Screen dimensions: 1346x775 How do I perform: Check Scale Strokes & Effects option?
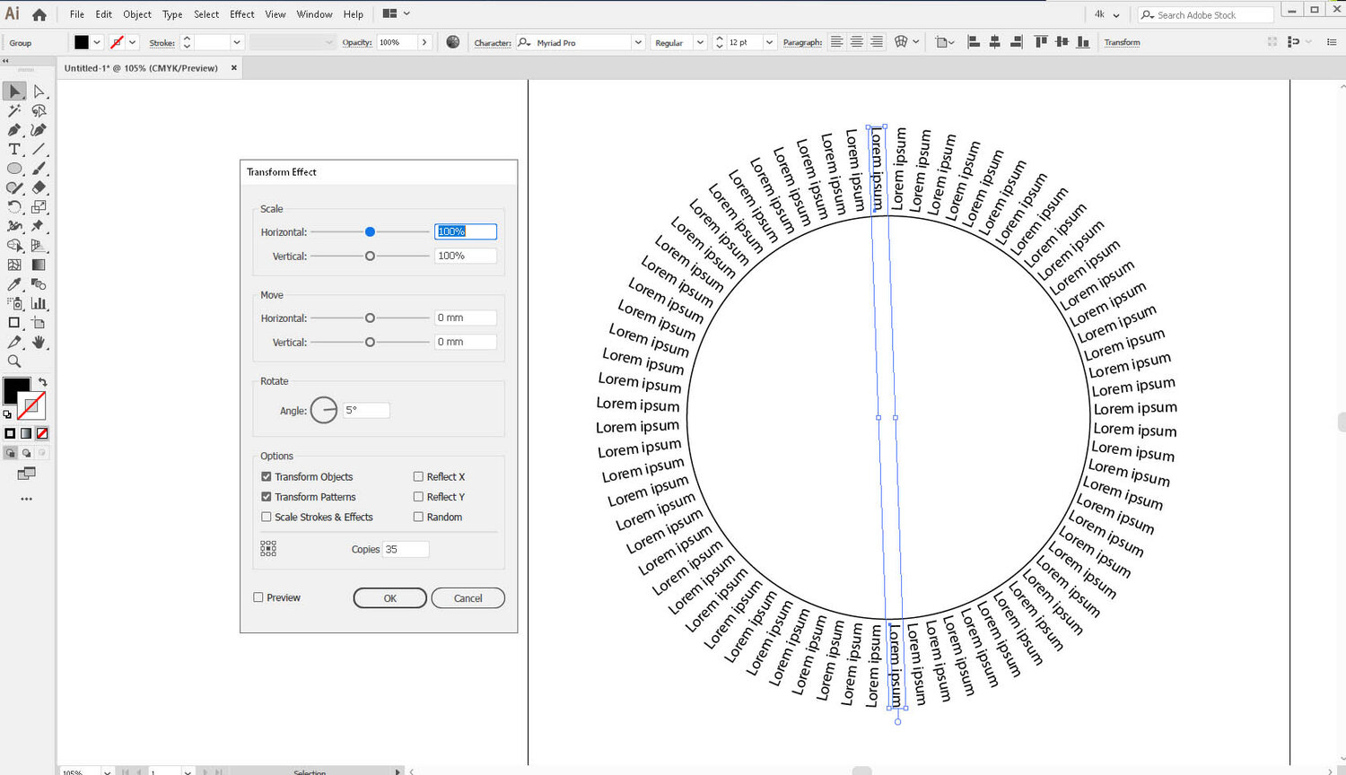coord(267,517)
